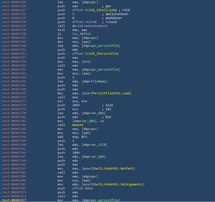Screen dimensions: 215x202
Task: Click the var_6B6 stack variable
Action: (x=101, y=113)
